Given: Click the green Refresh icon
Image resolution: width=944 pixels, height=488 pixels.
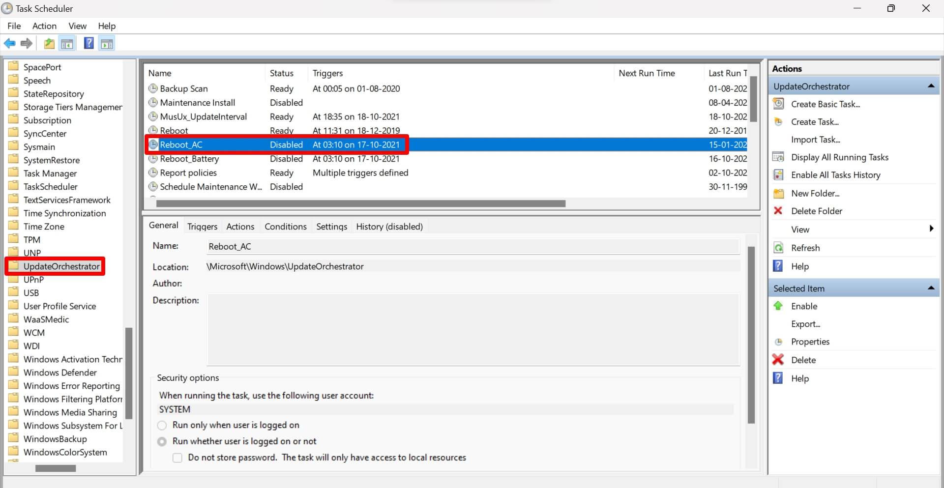Looking at the screenshot, I should point(778,248).
